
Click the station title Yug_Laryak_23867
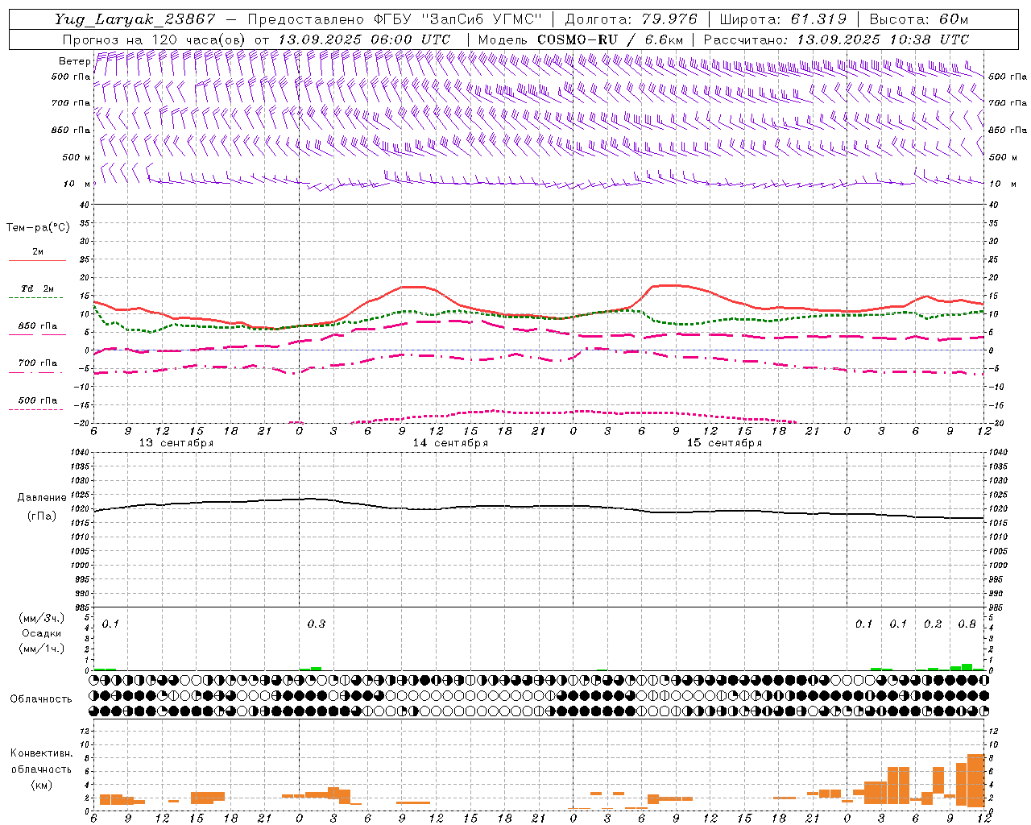pyautogui.click(x=135, y=19)
